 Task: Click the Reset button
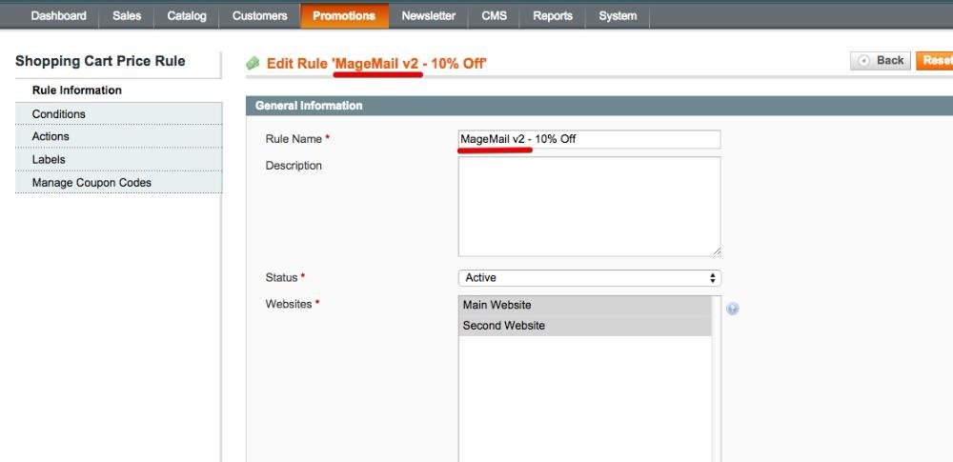point(935,61)
